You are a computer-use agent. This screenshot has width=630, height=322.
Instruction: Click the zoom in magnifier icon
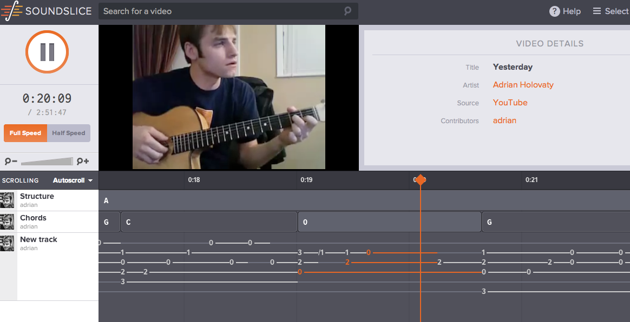coord(83,161)
